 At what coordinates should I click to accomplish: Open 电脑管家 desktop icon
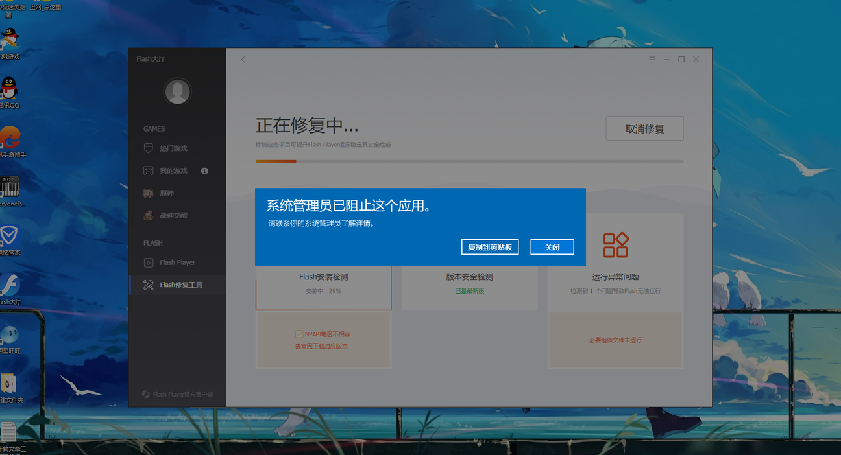[9, 240]
